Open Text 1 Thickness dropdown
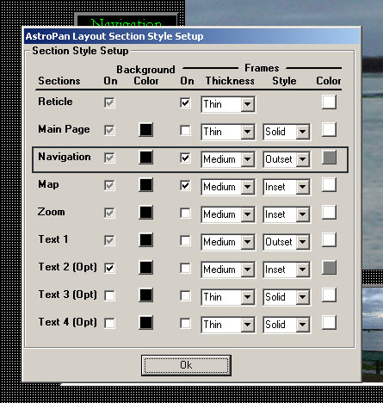The height and width of the screenshot is (403, 383). pos(228,242)
